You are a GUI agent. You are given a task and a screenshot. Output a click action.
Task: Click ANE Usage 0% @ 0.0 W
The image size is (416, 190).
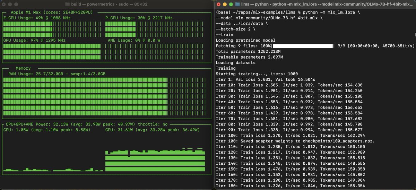pyautogui.click(x=134, y=40)
